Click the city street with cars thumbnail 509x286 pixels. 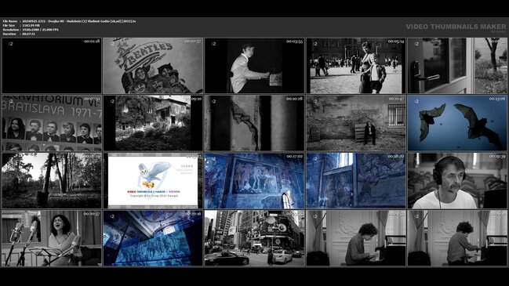[254, 238]
